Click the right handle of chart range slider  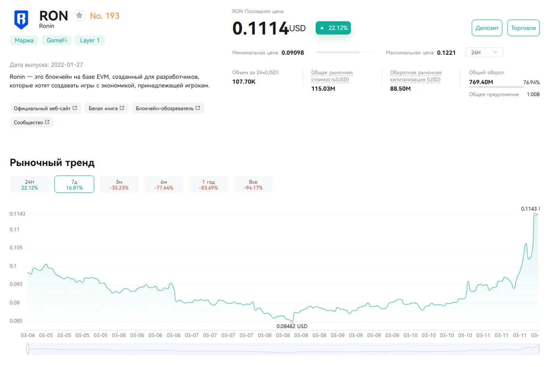[x=539, y=349]
